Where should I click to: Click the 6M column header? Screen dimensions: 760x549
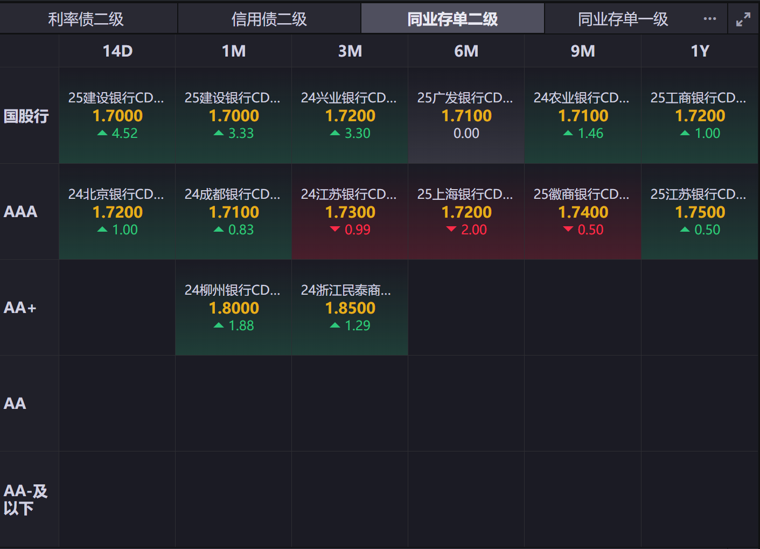click(x=466, y=51)
